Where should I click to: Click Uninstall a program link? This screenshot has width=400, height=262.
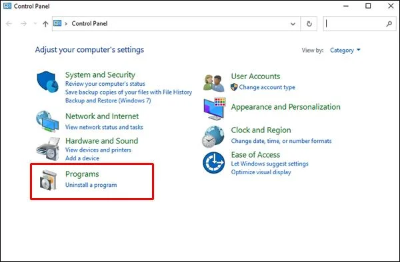(91, 185)
